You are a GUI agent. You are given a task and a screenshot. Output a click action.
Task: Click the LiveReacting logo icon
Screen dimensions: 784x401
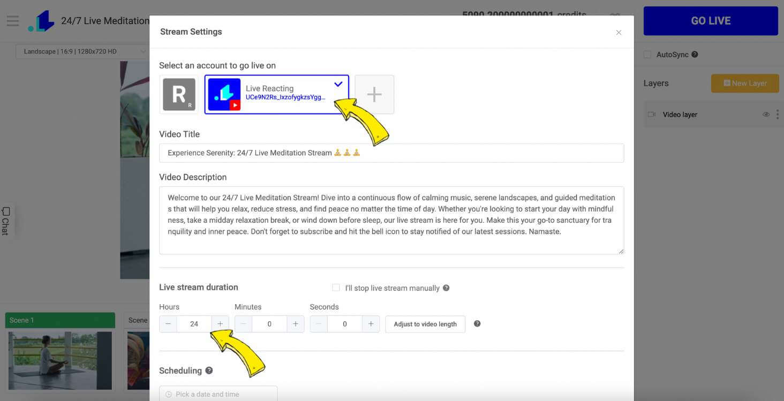point(41,21)
